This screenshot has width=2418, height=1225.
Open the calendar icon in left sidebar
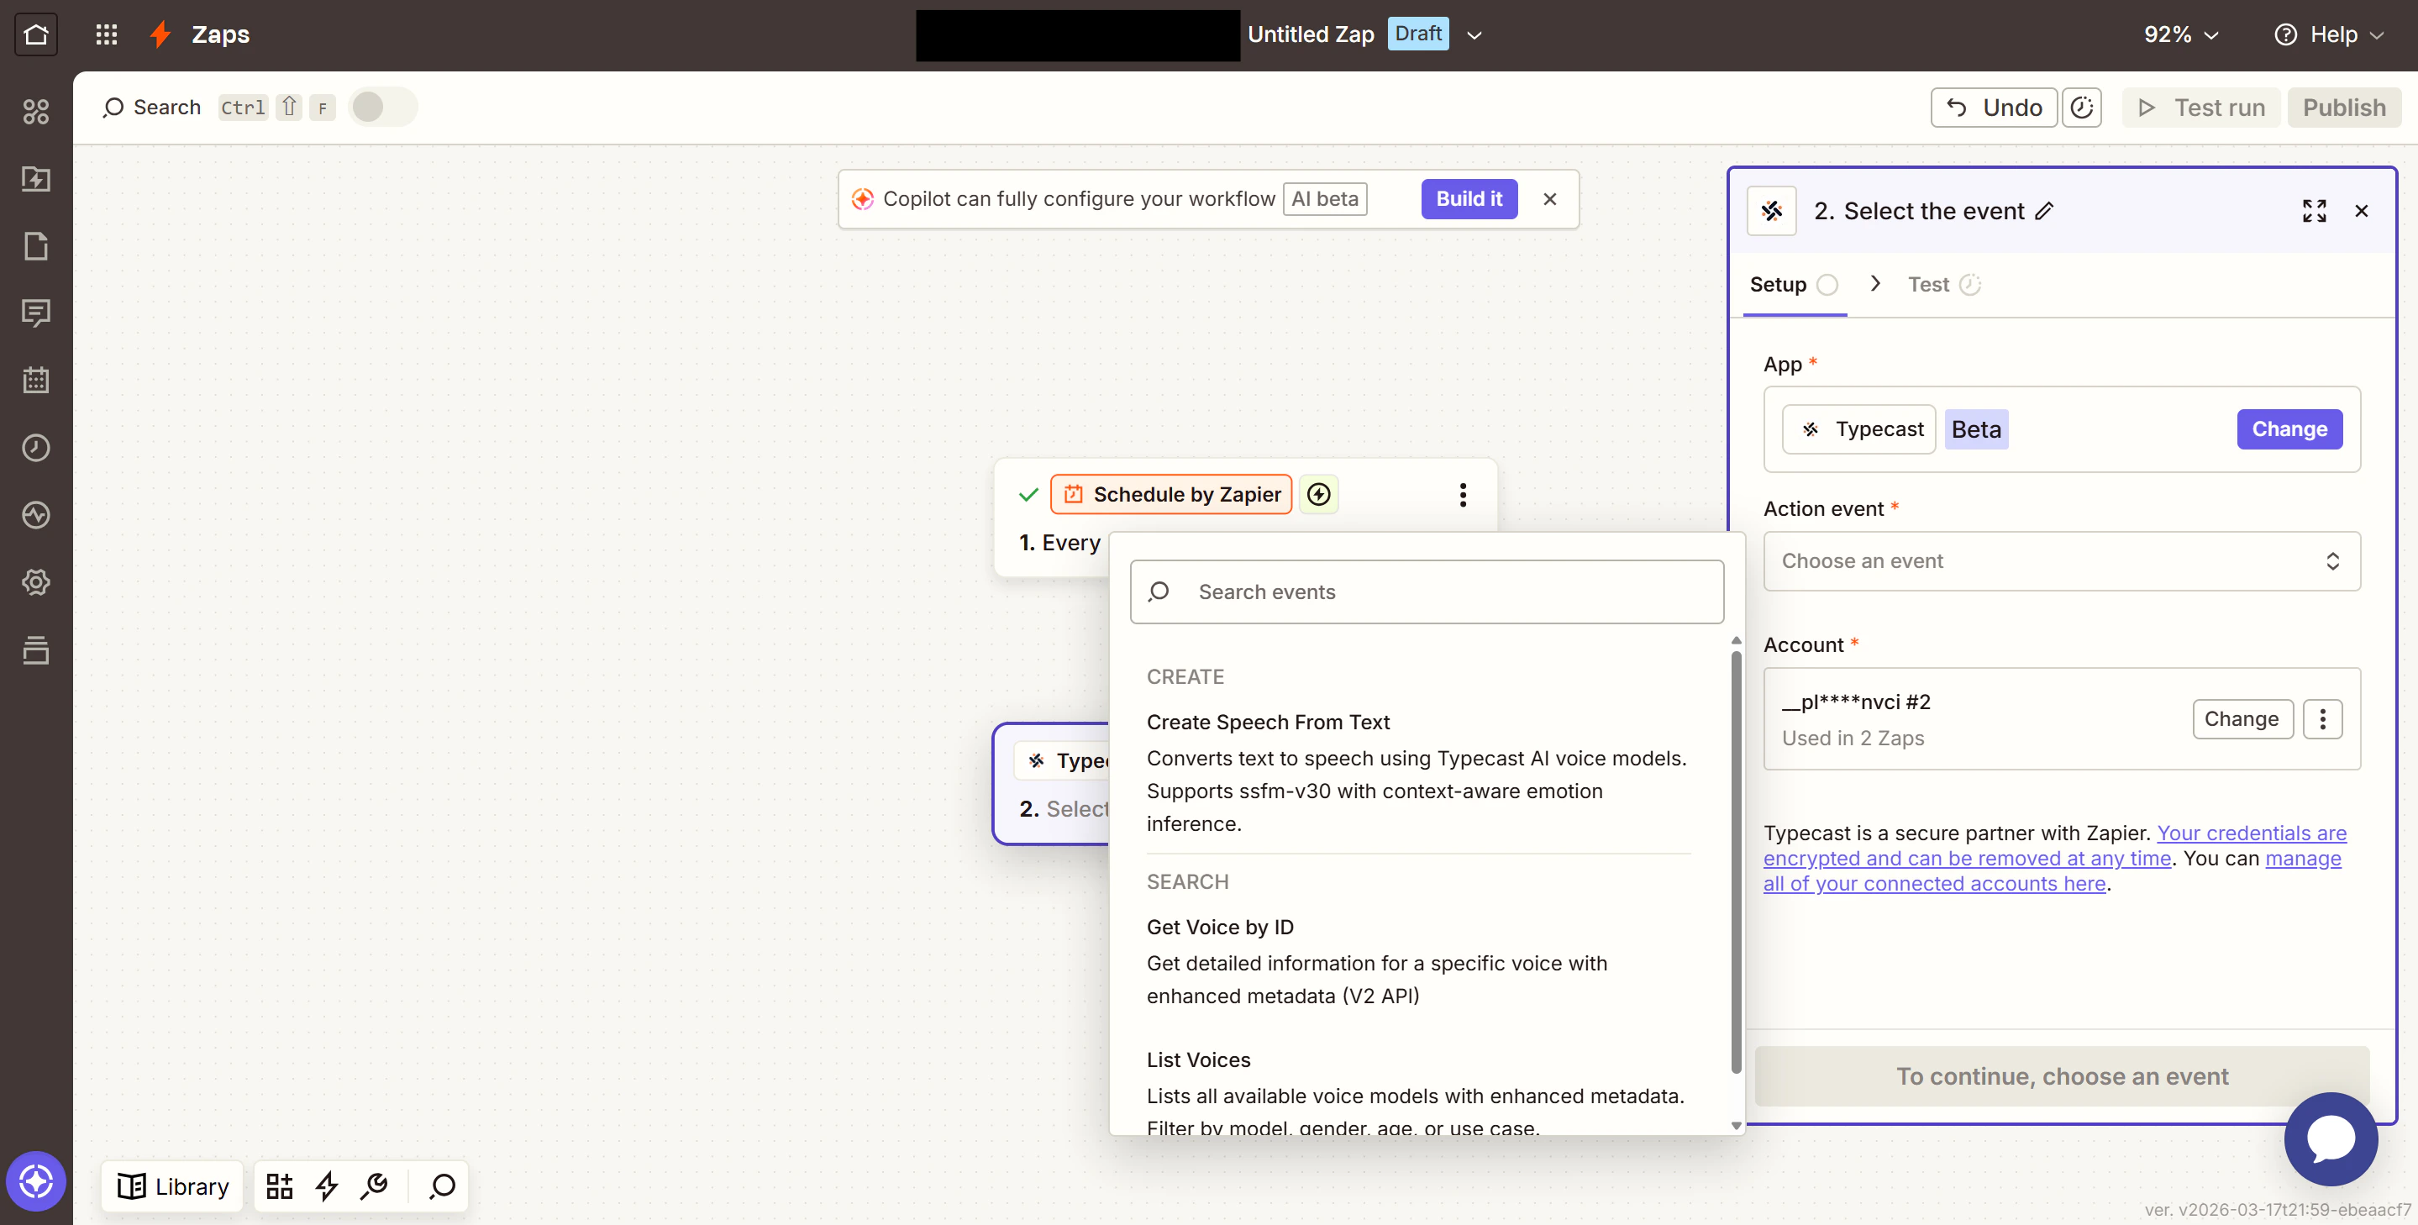click(x=35, y=380)
